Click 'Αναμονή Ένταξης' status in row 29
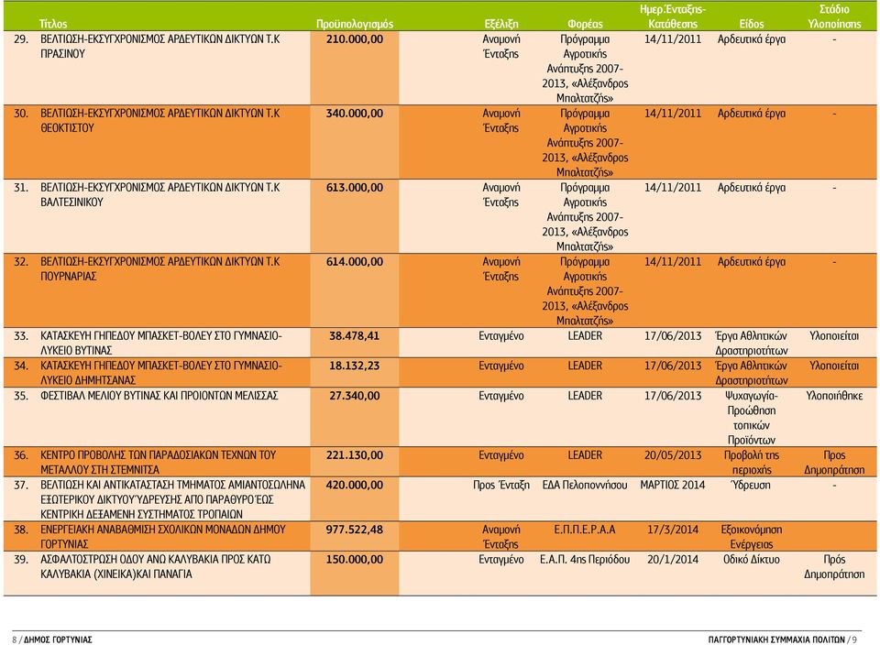 pyautogui.click(x=501, y=47)
